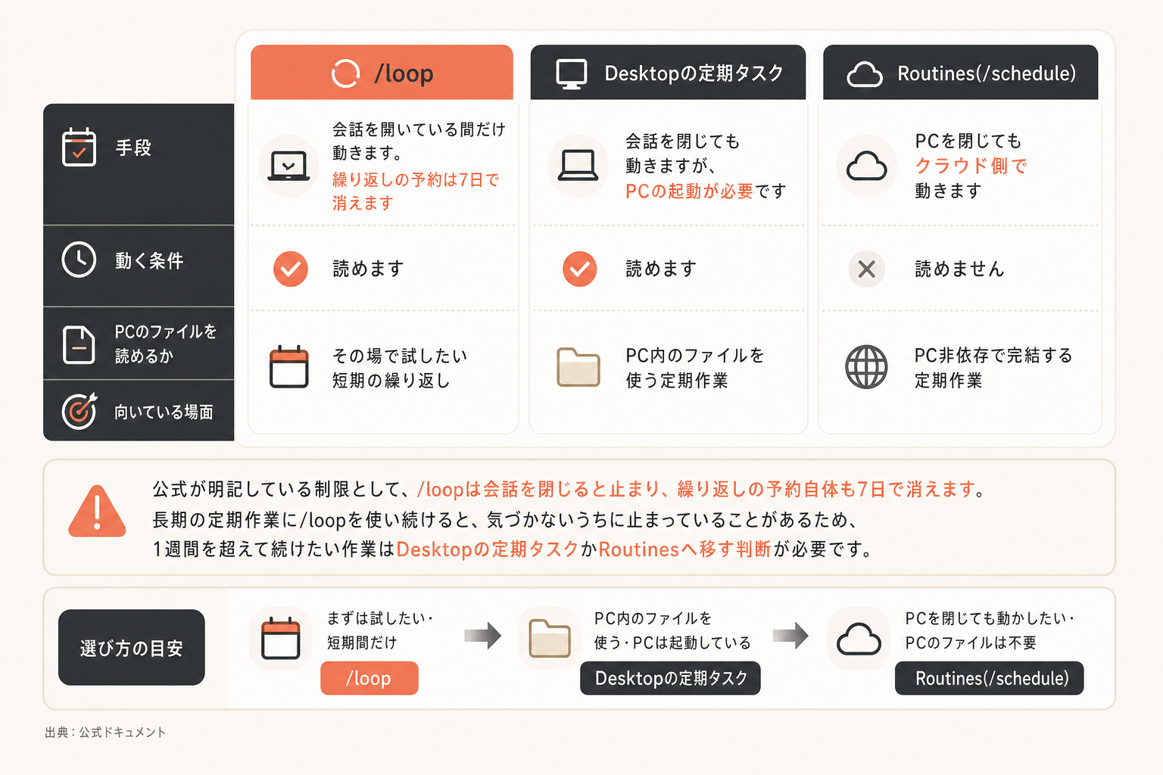
Task: Click the text PC非依存で完結する定期作業
Action: 993,368
